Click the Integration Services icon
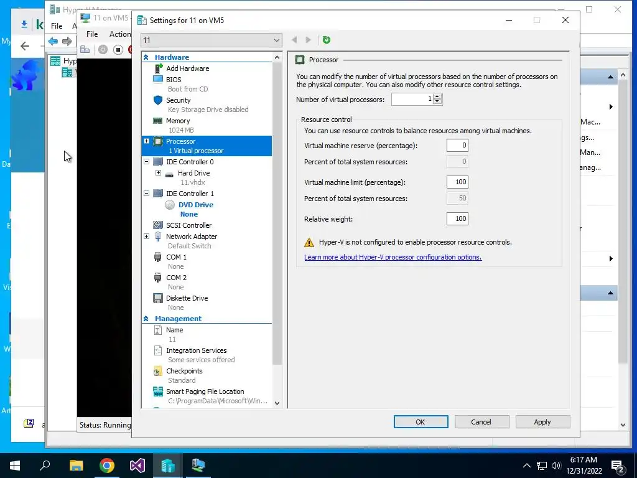This screenshot has width=637, height=478. 158,350
